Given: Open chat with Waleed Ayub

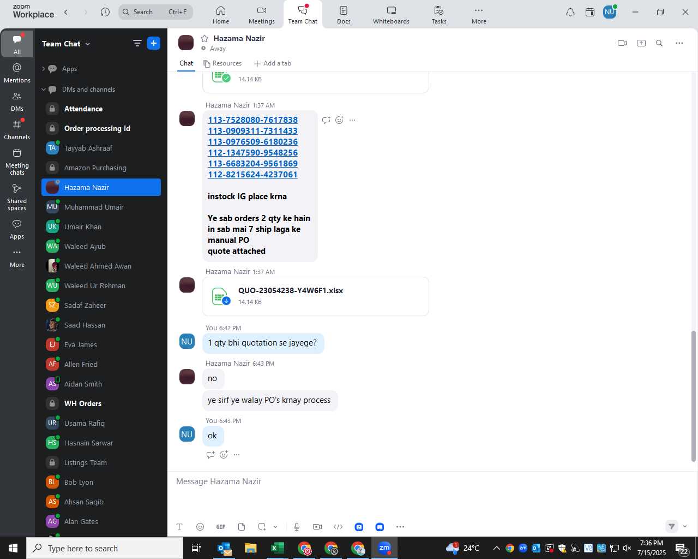Looking at the screenshot, I should [x=101, y=246].
